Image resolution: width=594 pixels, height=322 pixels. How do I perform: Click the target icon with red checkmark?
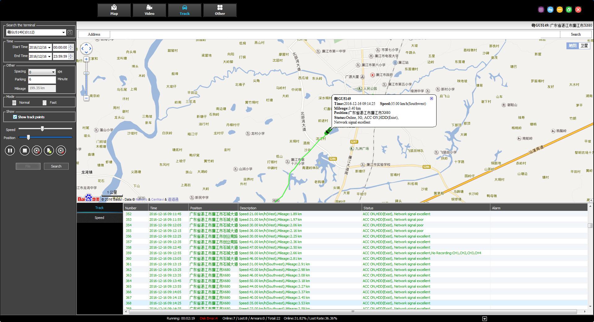pos(61,151)
